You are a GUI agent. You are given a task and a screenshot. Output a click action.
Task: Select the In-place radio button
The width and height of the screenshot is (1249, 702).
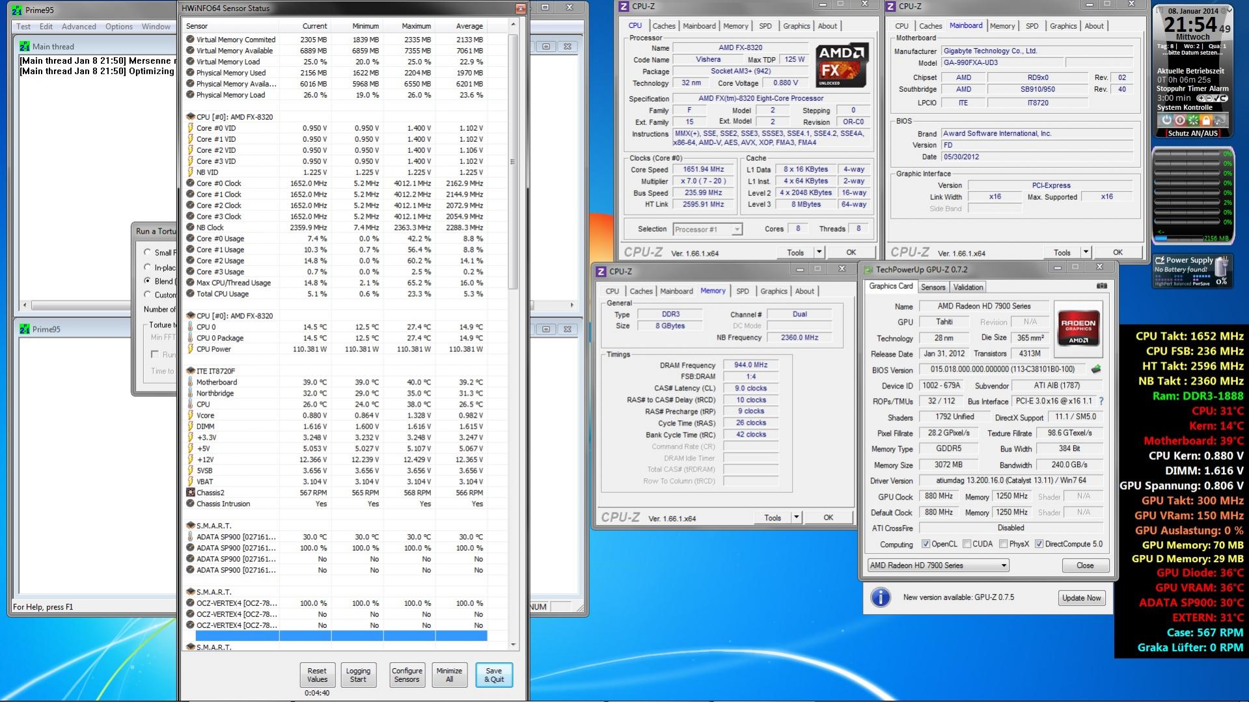click(148, 267)
